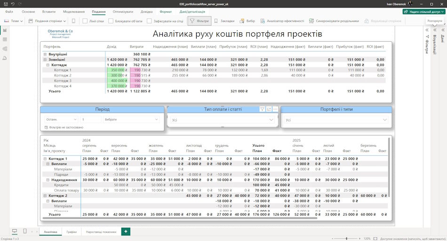Image resolution: width=447 pixels, height=241 pixels.
Task: Zoom in with the plus button
Action: pos(360,239)
